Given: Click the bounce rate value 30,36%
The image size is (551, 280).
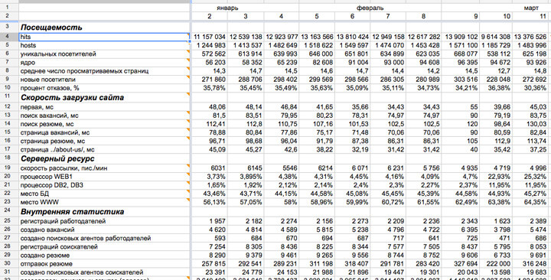Looking at the screenshot, I should (531, 89).
